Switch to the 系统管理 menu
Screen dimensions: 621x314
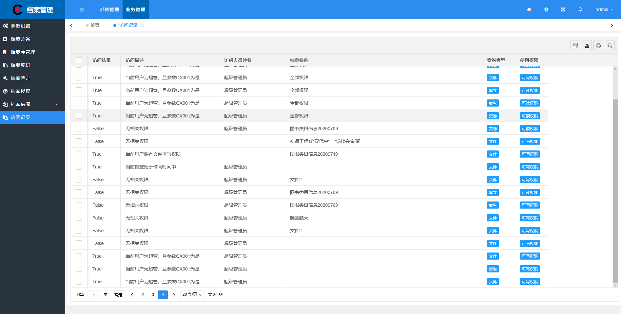pos(109,9)
